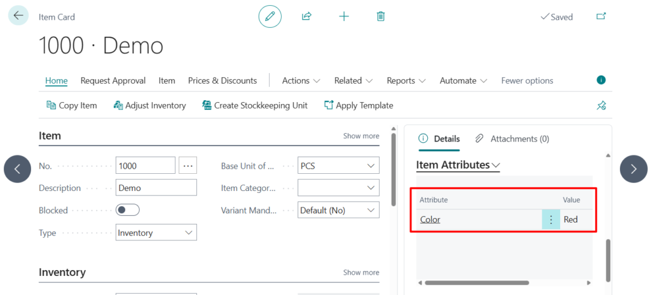Click the back arrow button
651x295 pixels.
tap(18, 15)
